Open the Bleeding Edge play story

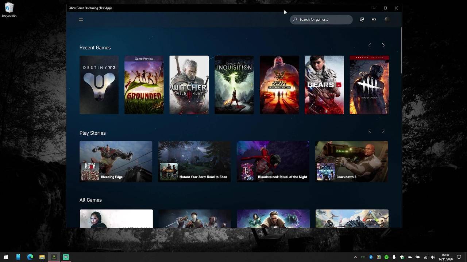(116, 162)
